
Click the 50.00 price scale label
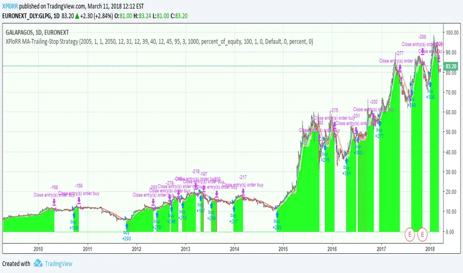pos(452,132)
